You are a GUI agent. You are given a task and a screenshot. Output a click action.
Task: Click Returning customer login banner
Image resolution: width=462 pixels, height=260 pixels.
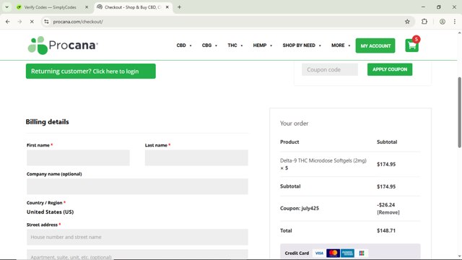91,71
